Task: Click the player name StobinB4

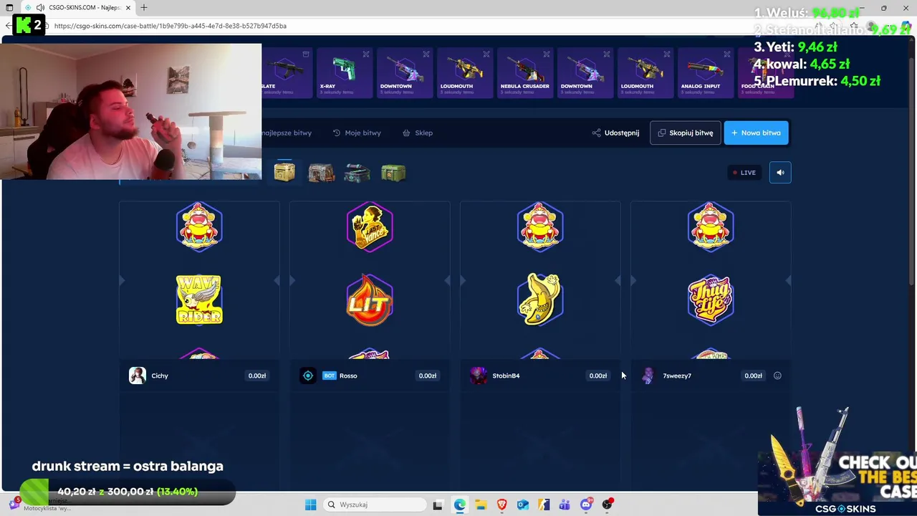Action: coord(506,376)
